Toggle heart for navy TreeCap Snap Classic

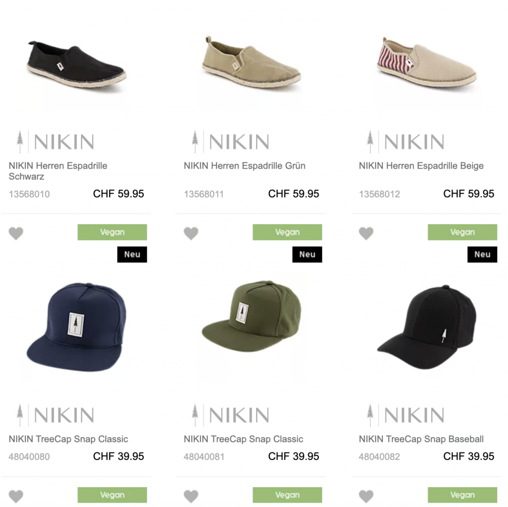click(x=16, y=496)
